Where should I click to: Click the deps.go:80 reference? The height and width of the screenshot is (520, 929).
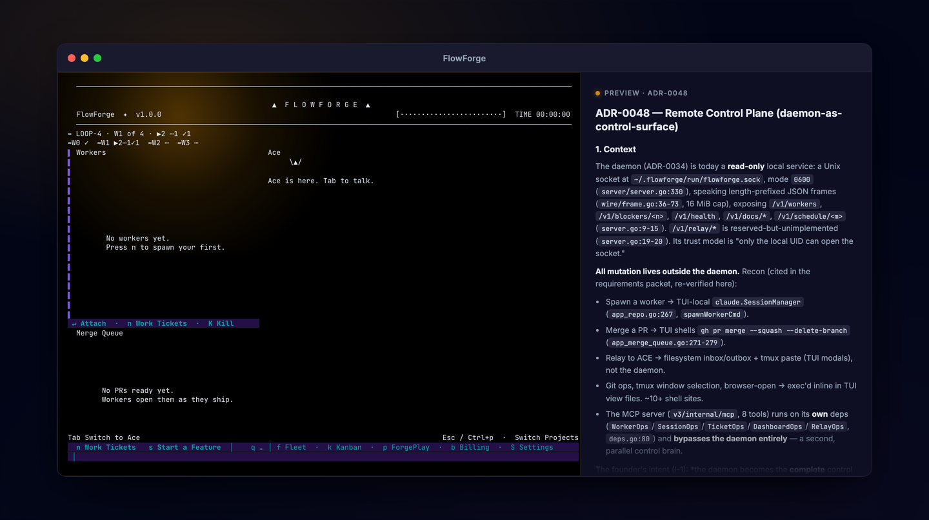coord(630,439)
